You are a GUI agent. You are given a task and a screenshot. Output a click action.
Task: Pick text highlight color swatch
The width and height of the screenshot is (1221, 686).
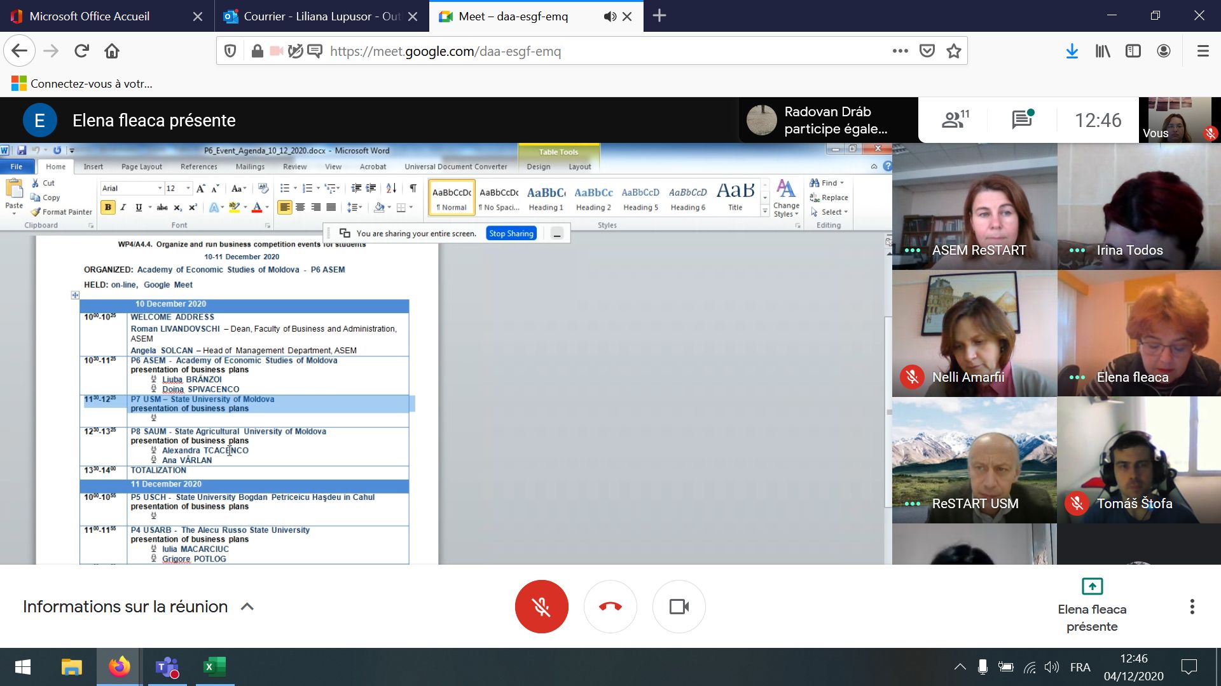coord(234,207)
